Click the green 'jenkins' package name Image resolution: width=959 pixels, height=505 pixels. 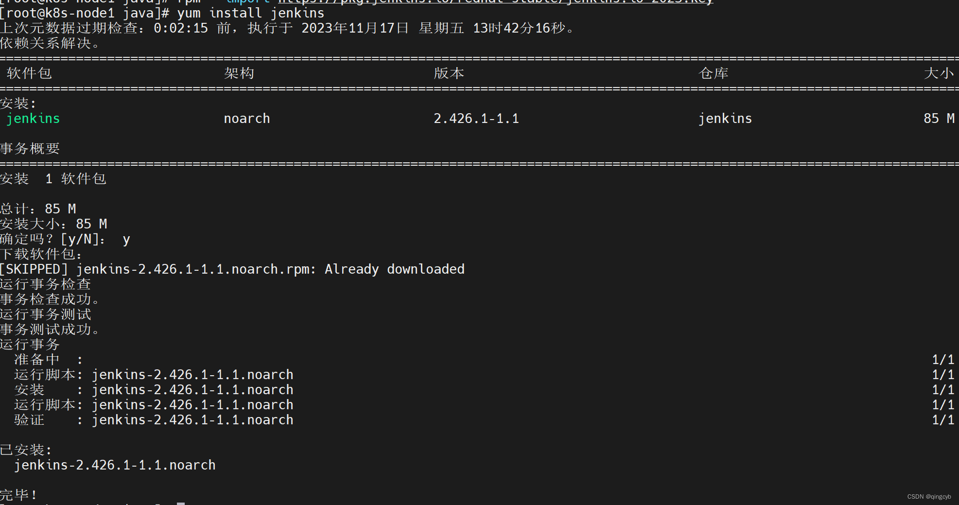(33, 119)
